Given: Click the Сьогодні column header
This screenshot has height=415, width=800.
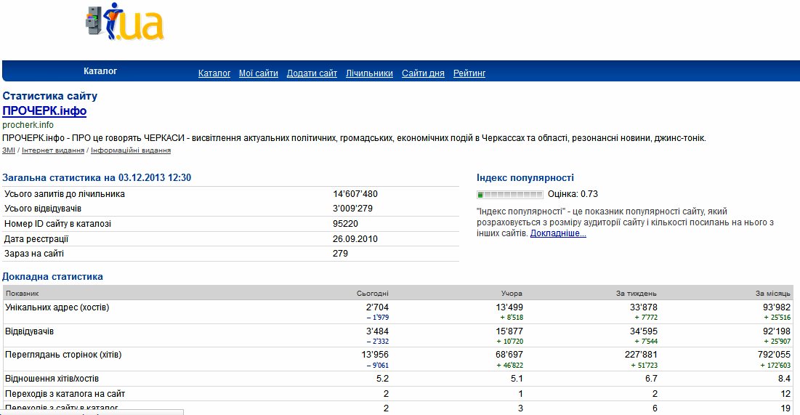Looking at the screenshot, I should (373, 294).
